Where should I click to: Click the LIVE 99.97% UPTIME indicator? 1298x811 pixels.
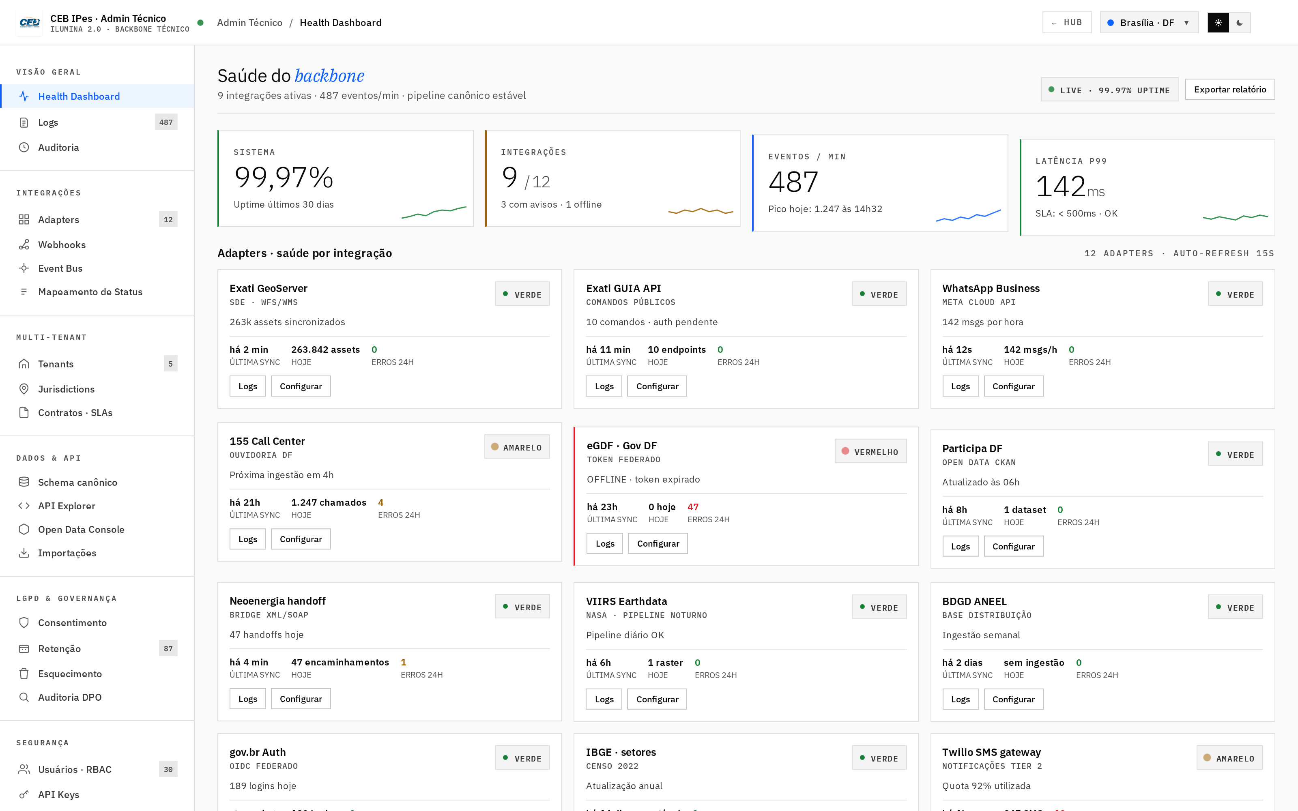pyautogui.click(x=1109, y=90)
